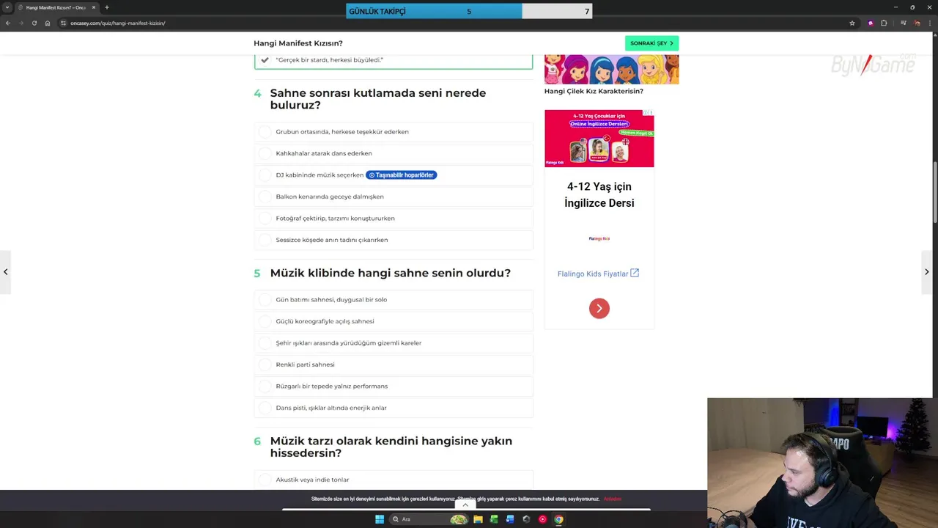This screenshot has width=938, height=528.
Task: Open the browser home page
Action: point(48,23)
